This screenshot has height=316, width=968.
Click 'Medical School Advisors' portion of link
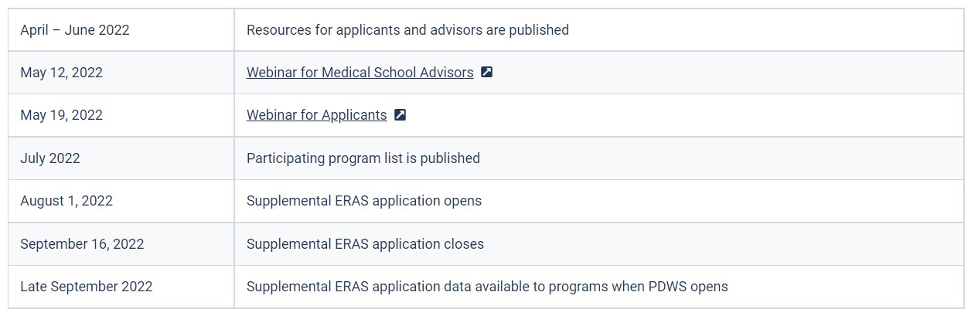[397, 73]
